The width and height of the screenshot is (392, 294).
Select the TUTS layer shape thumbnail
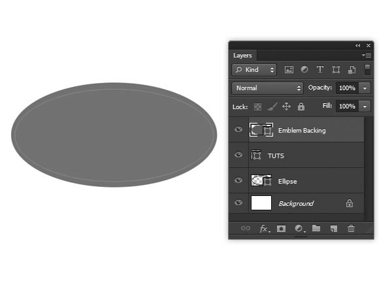click(256, 155)
